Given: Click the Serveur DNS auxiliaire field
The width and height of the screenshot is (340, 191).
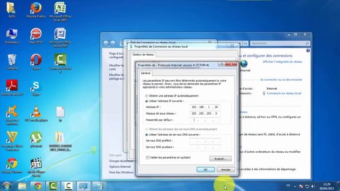Looking at the screenshot, I should point(205,147).
